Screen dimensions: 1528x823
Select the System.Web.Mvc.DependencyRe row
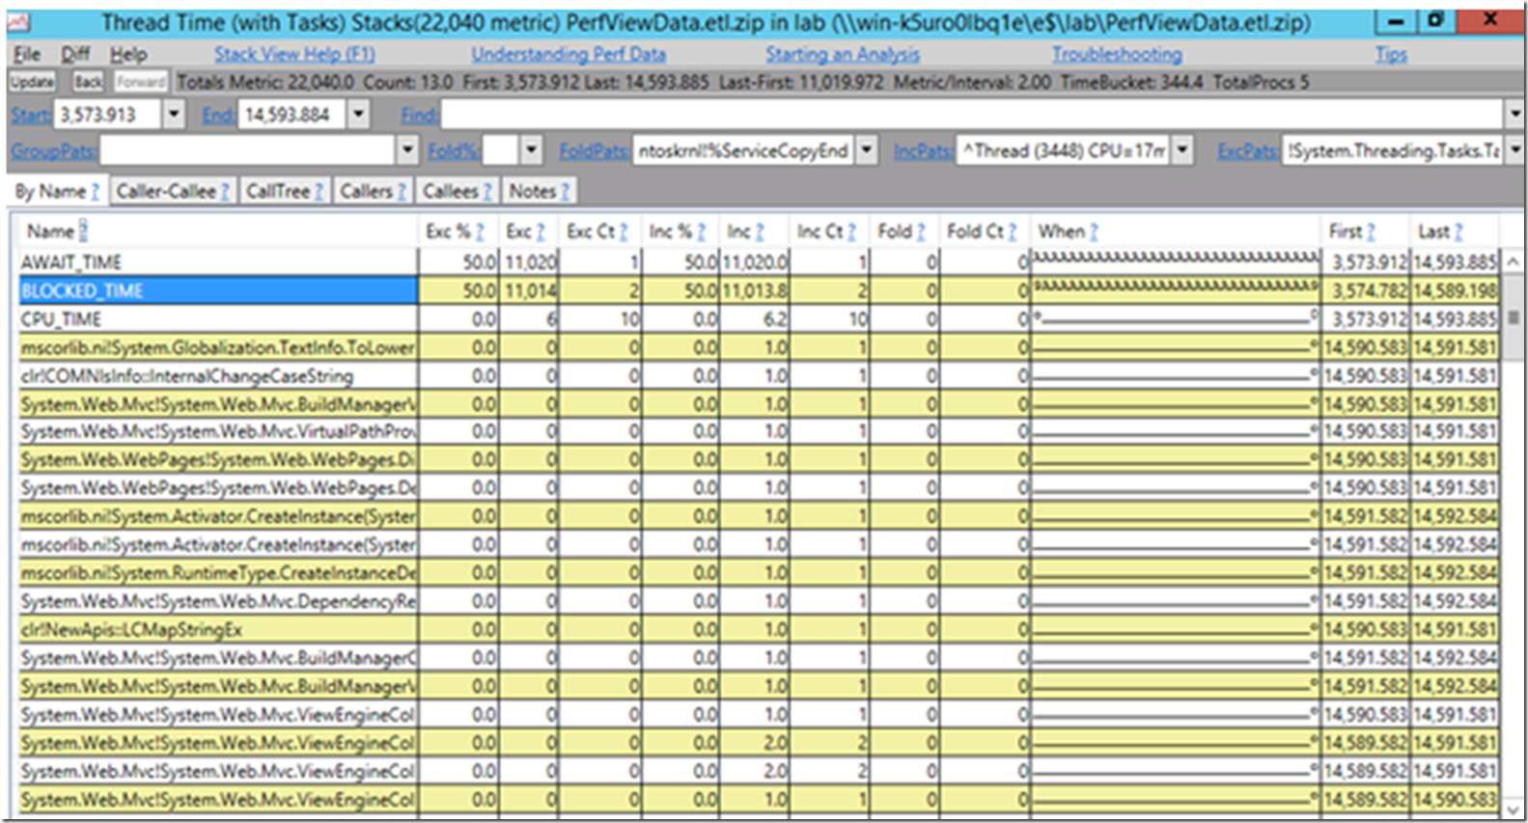760,601
